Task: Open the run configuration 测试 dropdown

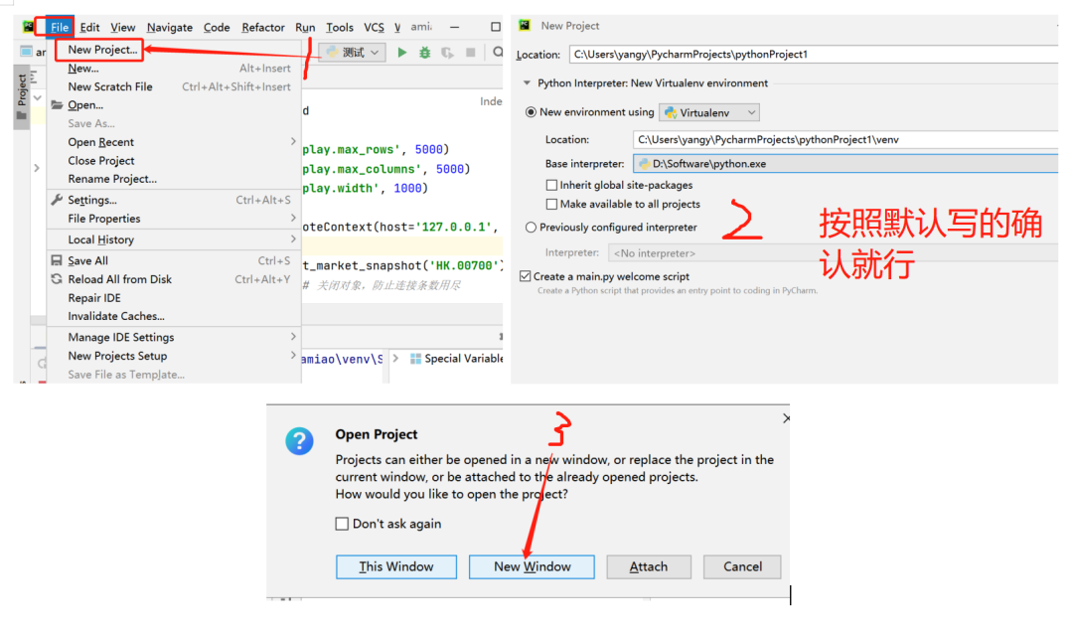Action: 352,52
